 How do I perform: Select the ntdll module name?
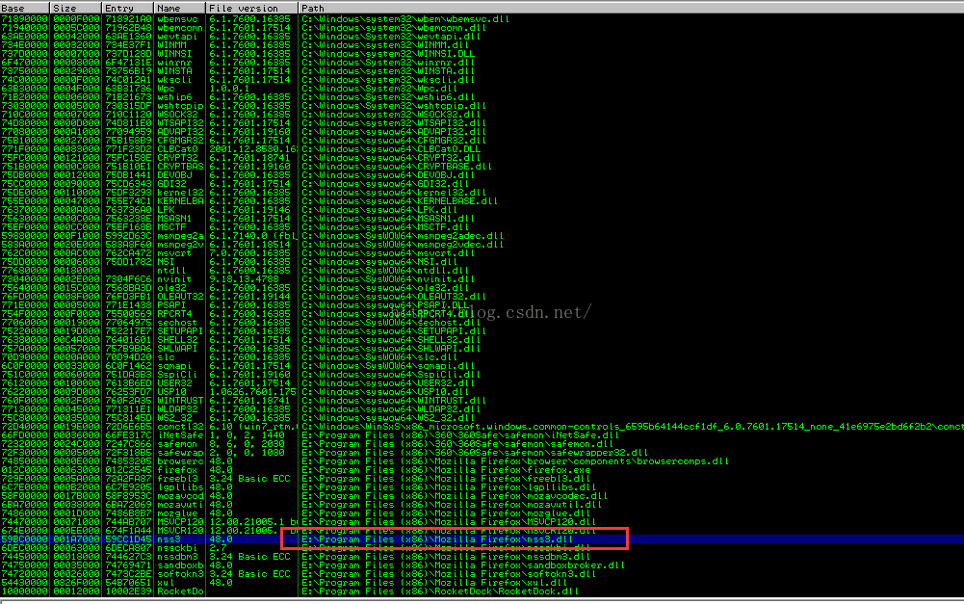(x=171, y=271)
